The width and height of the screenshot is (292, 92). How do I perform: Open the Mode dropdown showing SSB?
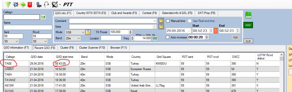click(x=83, y=32)
